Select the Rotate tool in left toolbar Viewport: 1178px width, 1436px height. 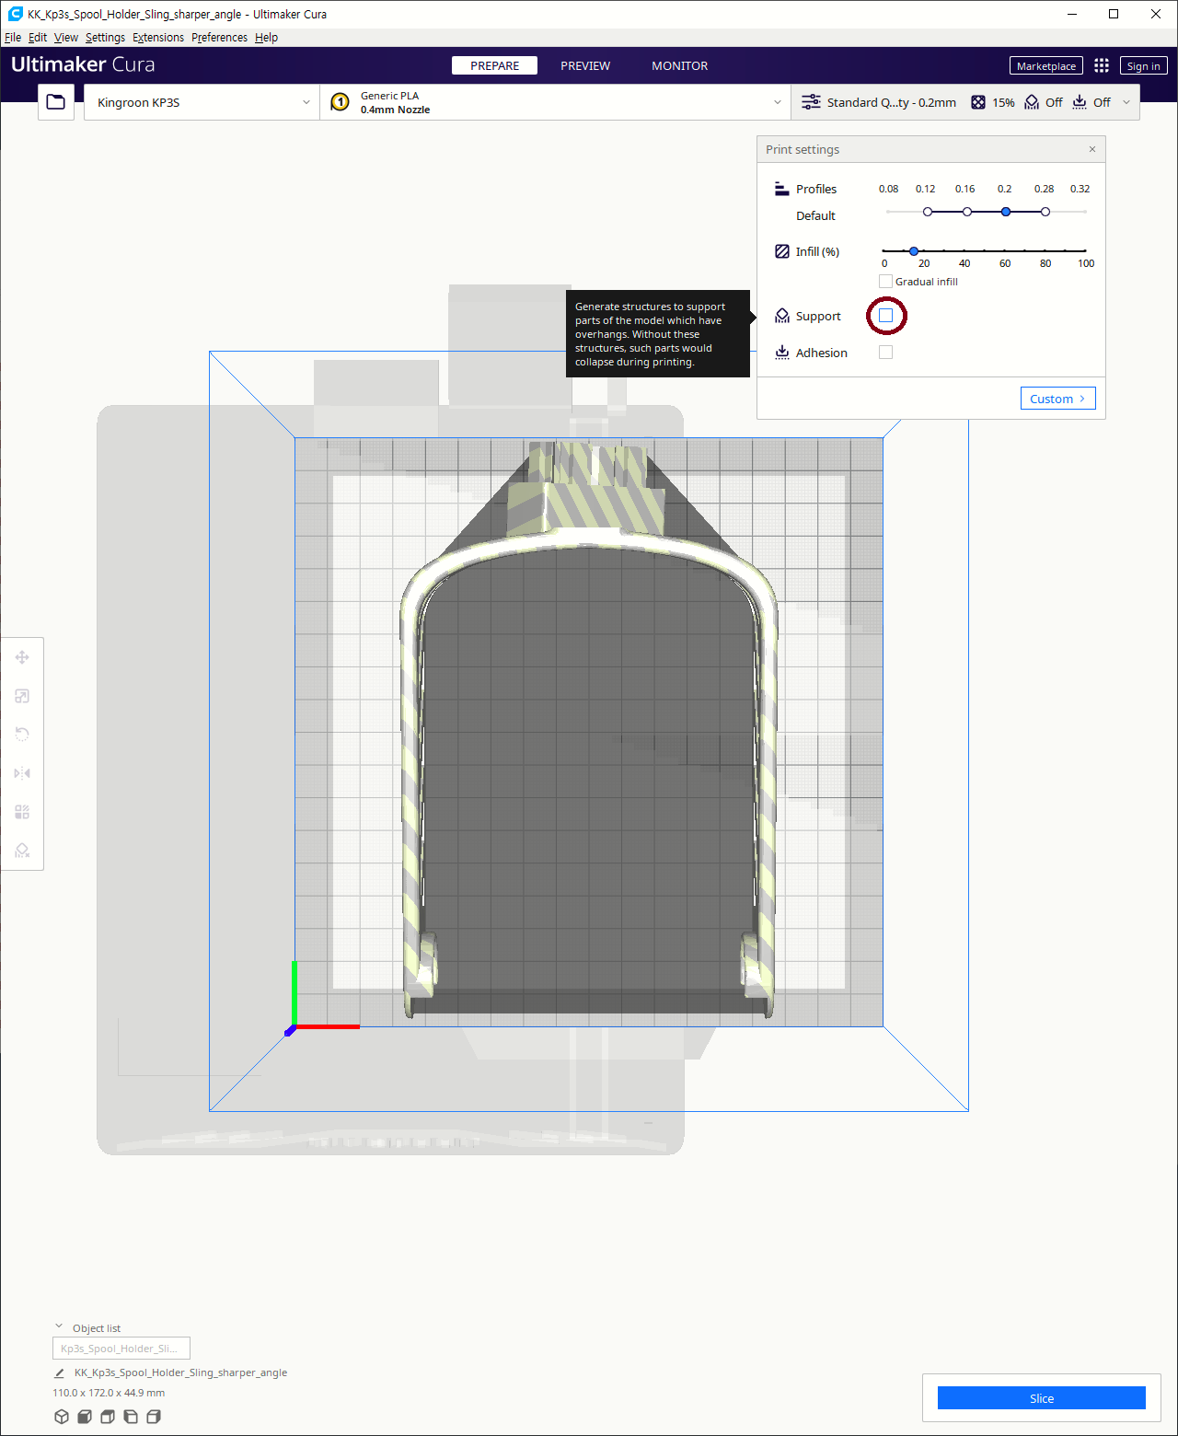pos(22,735)
